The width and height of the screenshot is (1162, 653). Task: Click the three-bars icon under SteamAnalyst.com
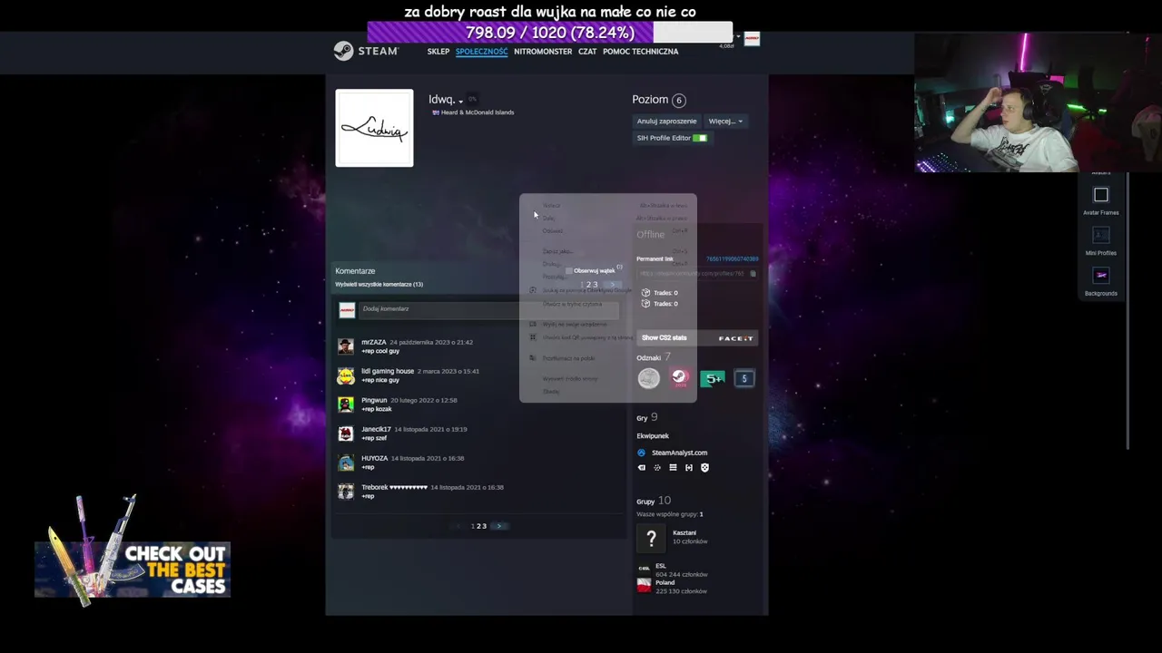[673, 468]
